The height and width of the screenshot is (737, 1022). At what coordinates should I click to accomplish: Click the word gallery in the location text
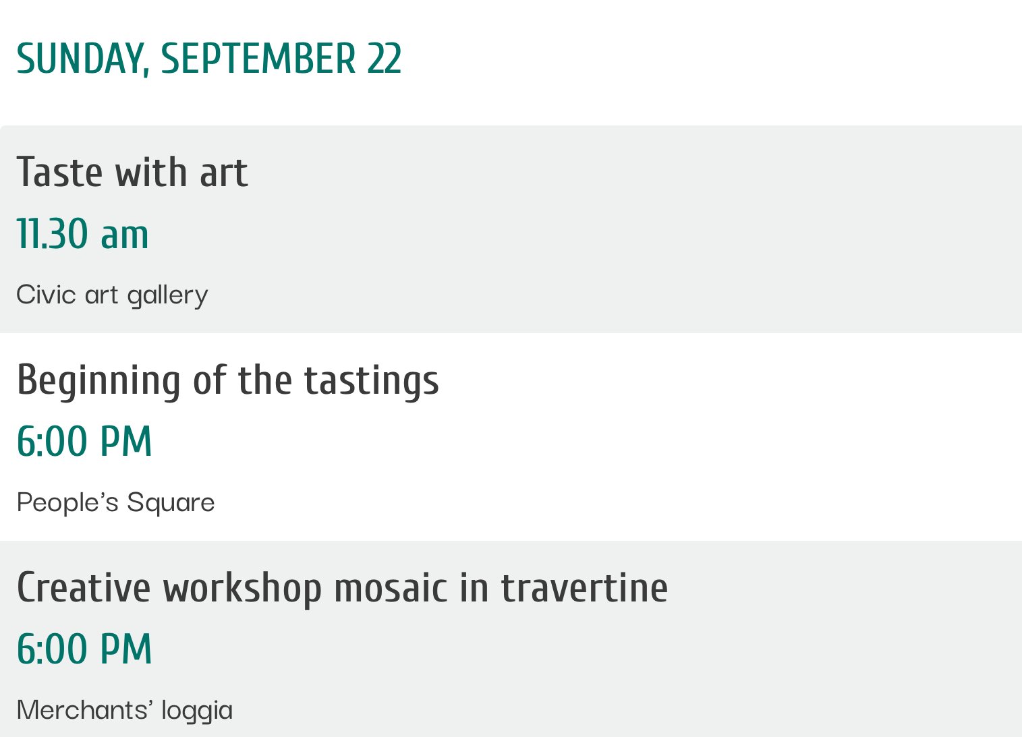coord(167,295)
